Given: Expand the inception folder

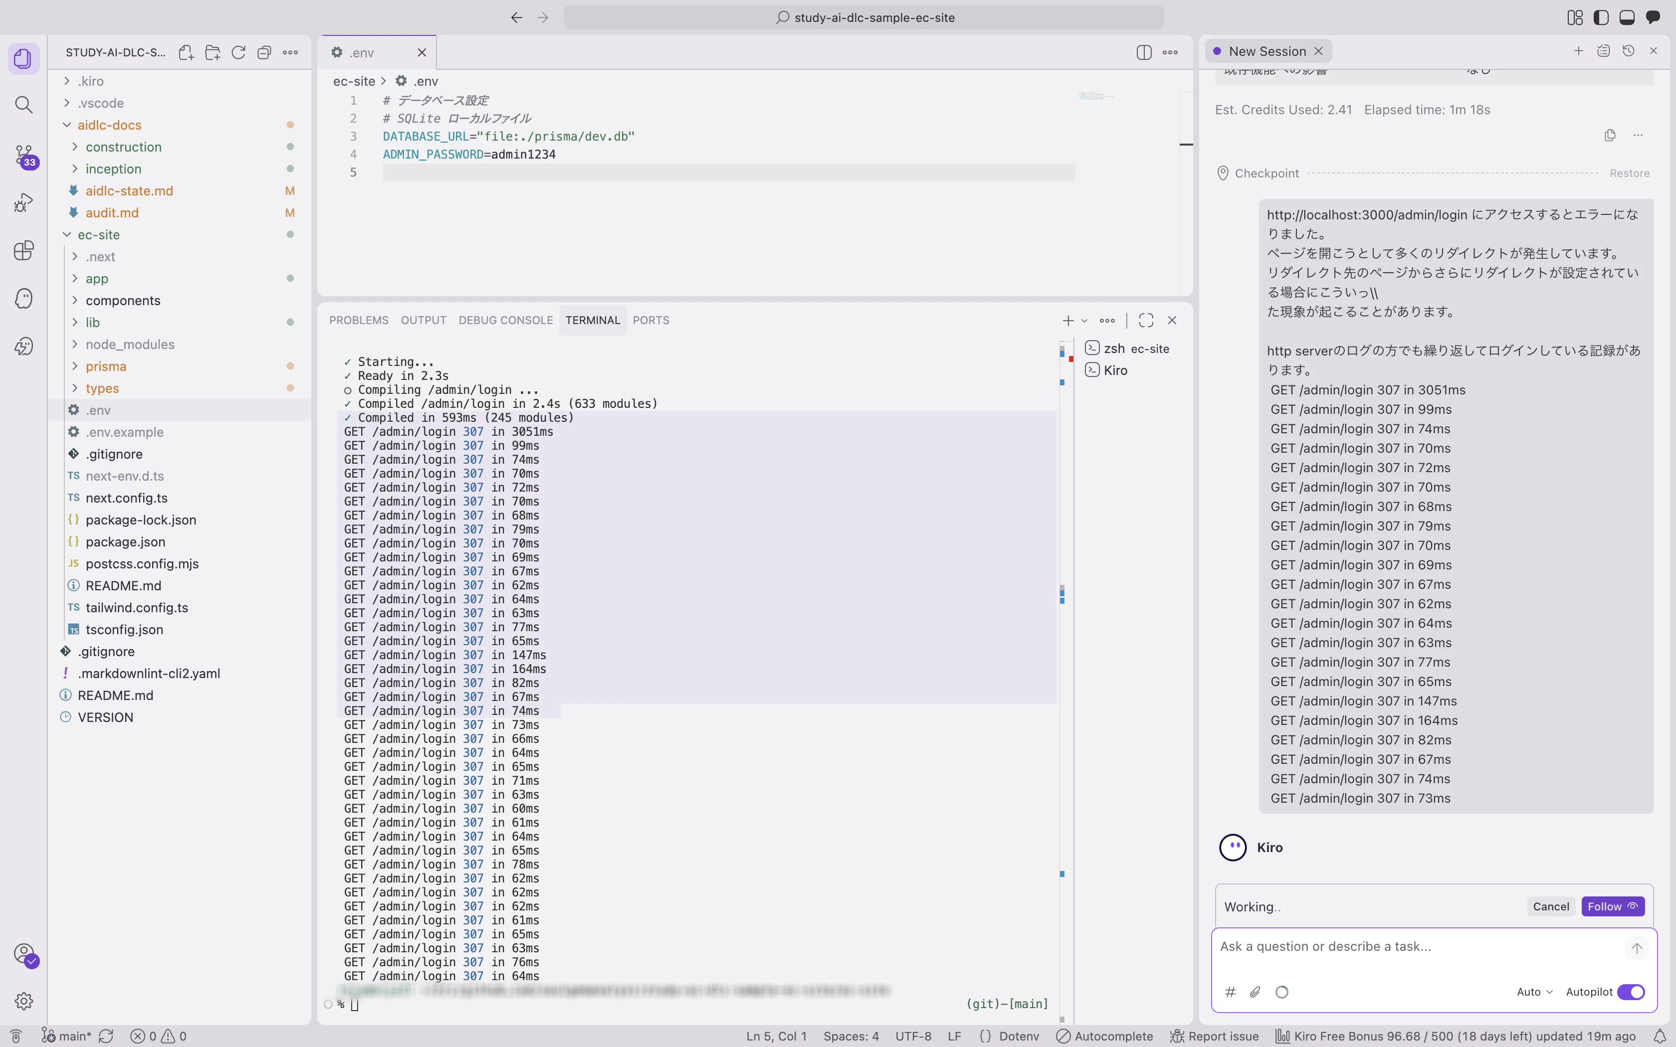Looking at the screenshot, I should [x=113, y=169].
